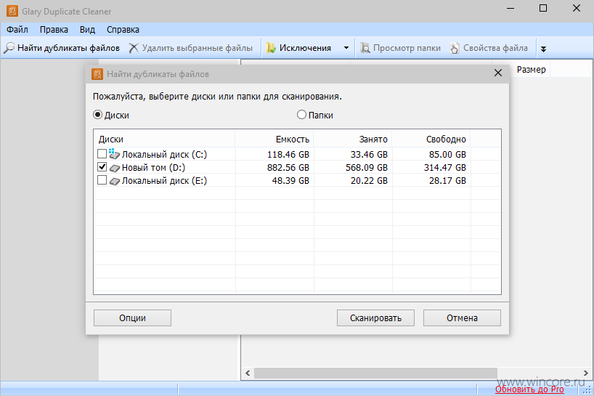The image size is (594, 396).
Task: Uncheck the Новый том (D:) checkbox
Action: point(102,167)
